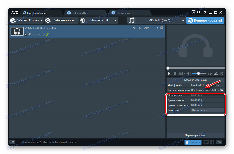Switch to the Преобразование tab

click(35, 13)
